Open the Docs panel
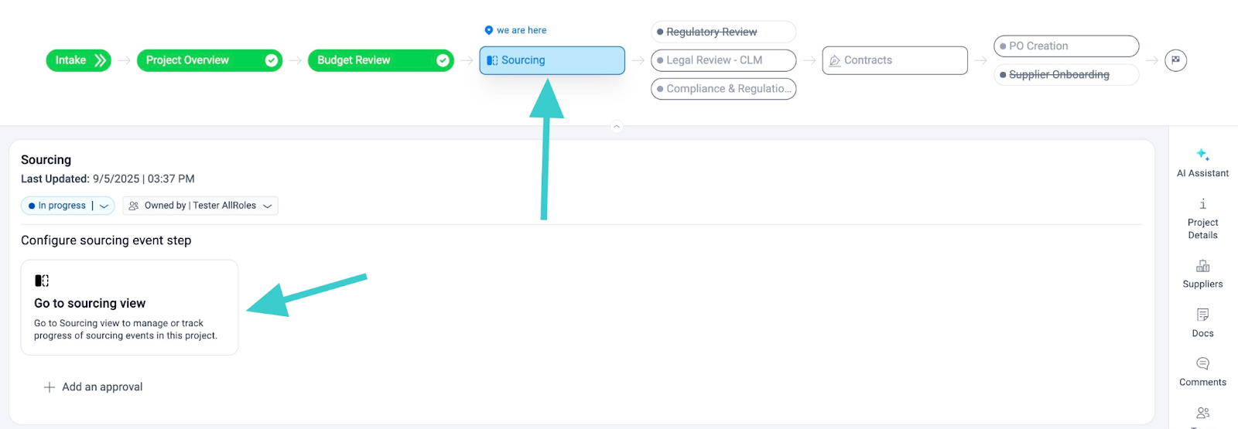The width and height of the screenshot is (1238, 429). tap(1202, 322)
